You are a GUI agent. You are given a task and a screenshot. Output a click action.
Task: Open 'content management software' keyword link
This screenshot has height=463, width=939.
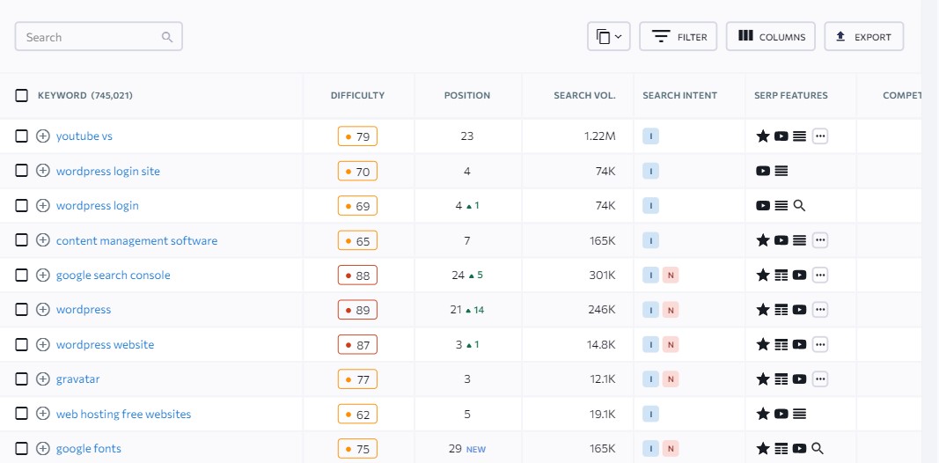click(136, 240)
